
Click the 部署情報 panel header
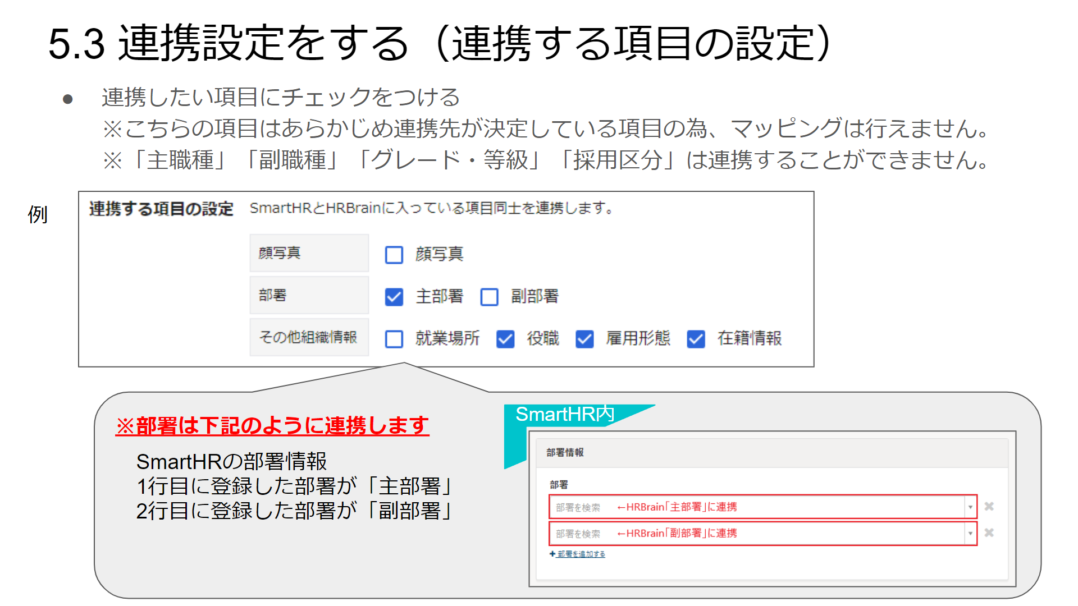(773, 453)
